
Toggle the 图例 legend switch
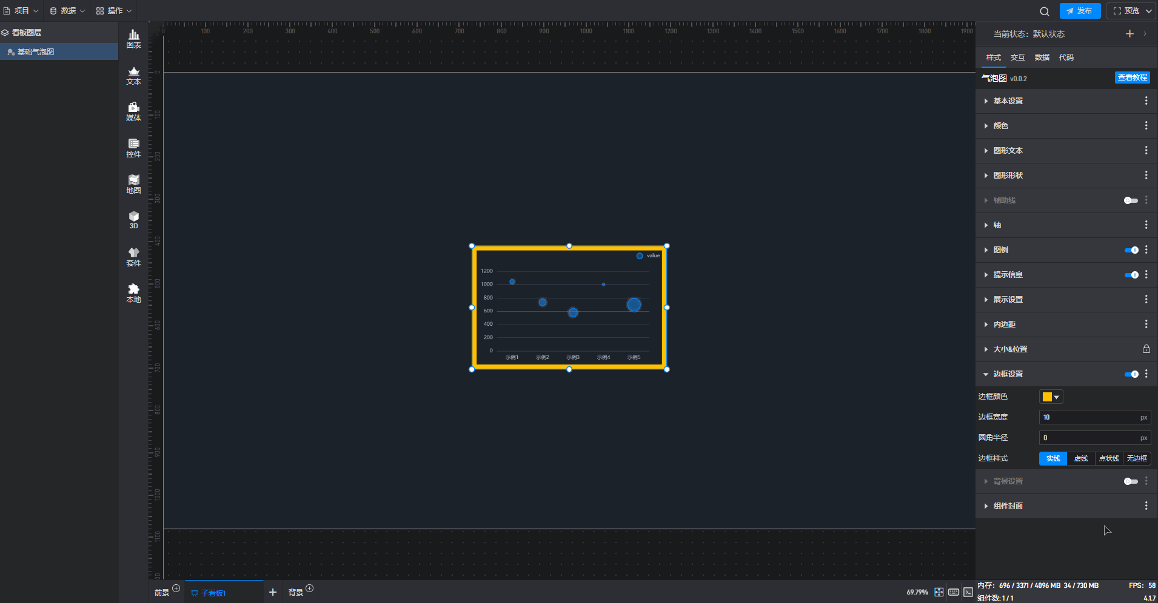click(1131, 250)
